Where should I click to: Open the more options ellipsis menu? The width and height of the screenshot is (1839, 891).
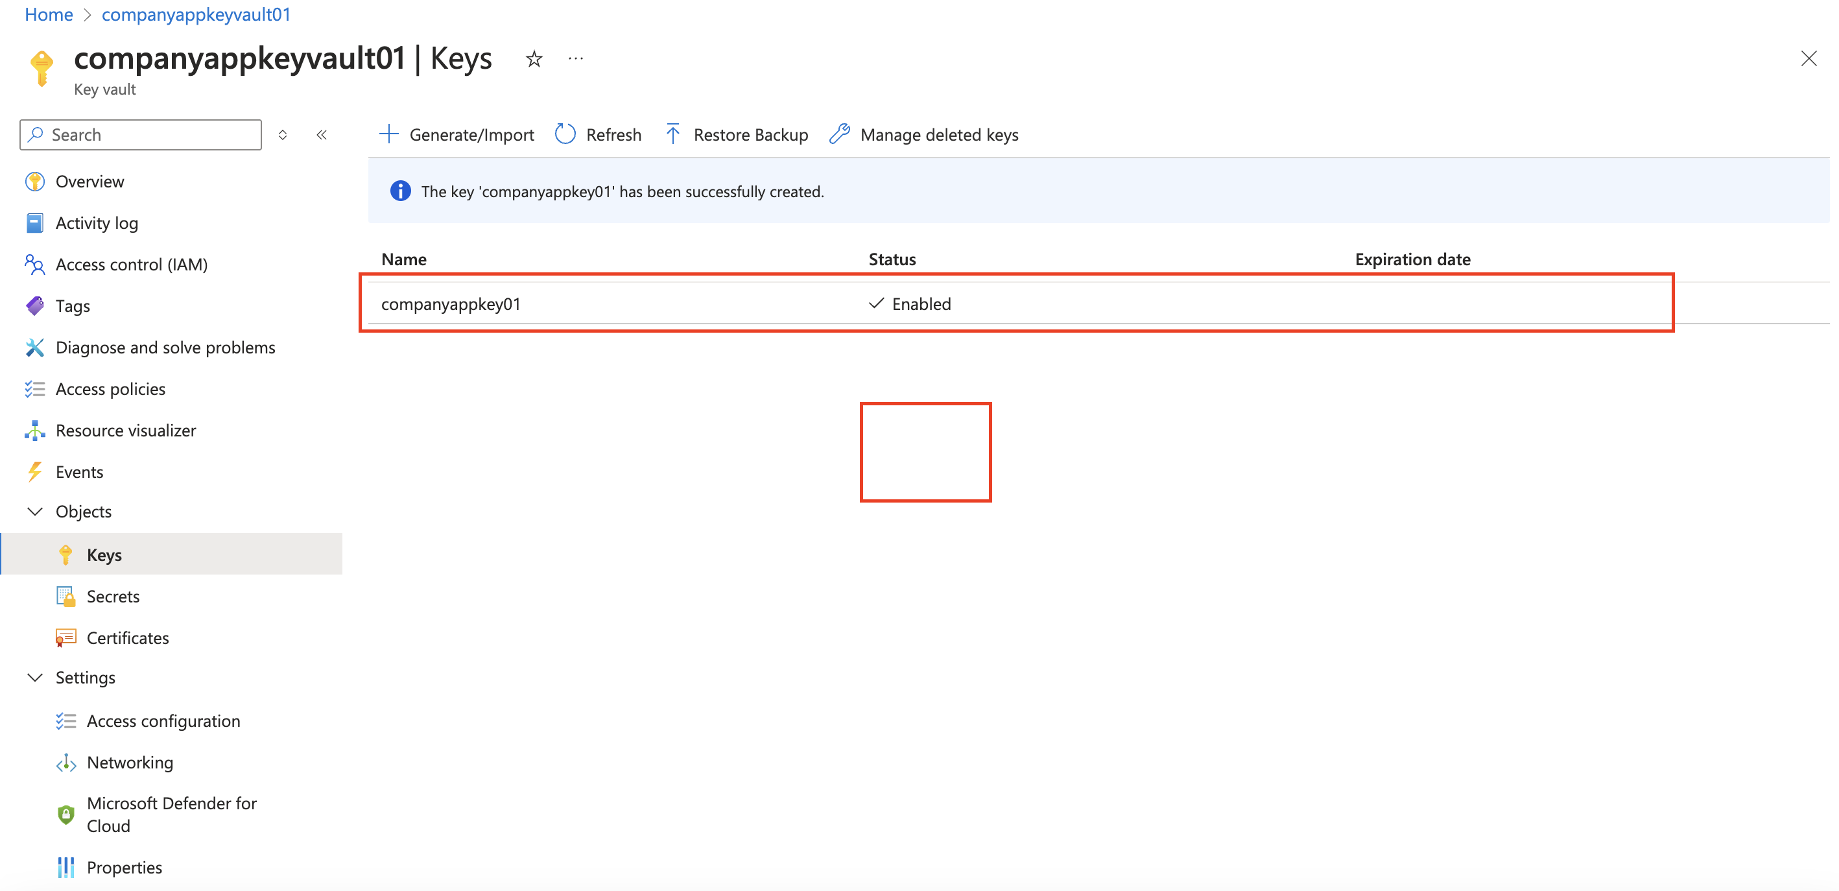point(575,58)
